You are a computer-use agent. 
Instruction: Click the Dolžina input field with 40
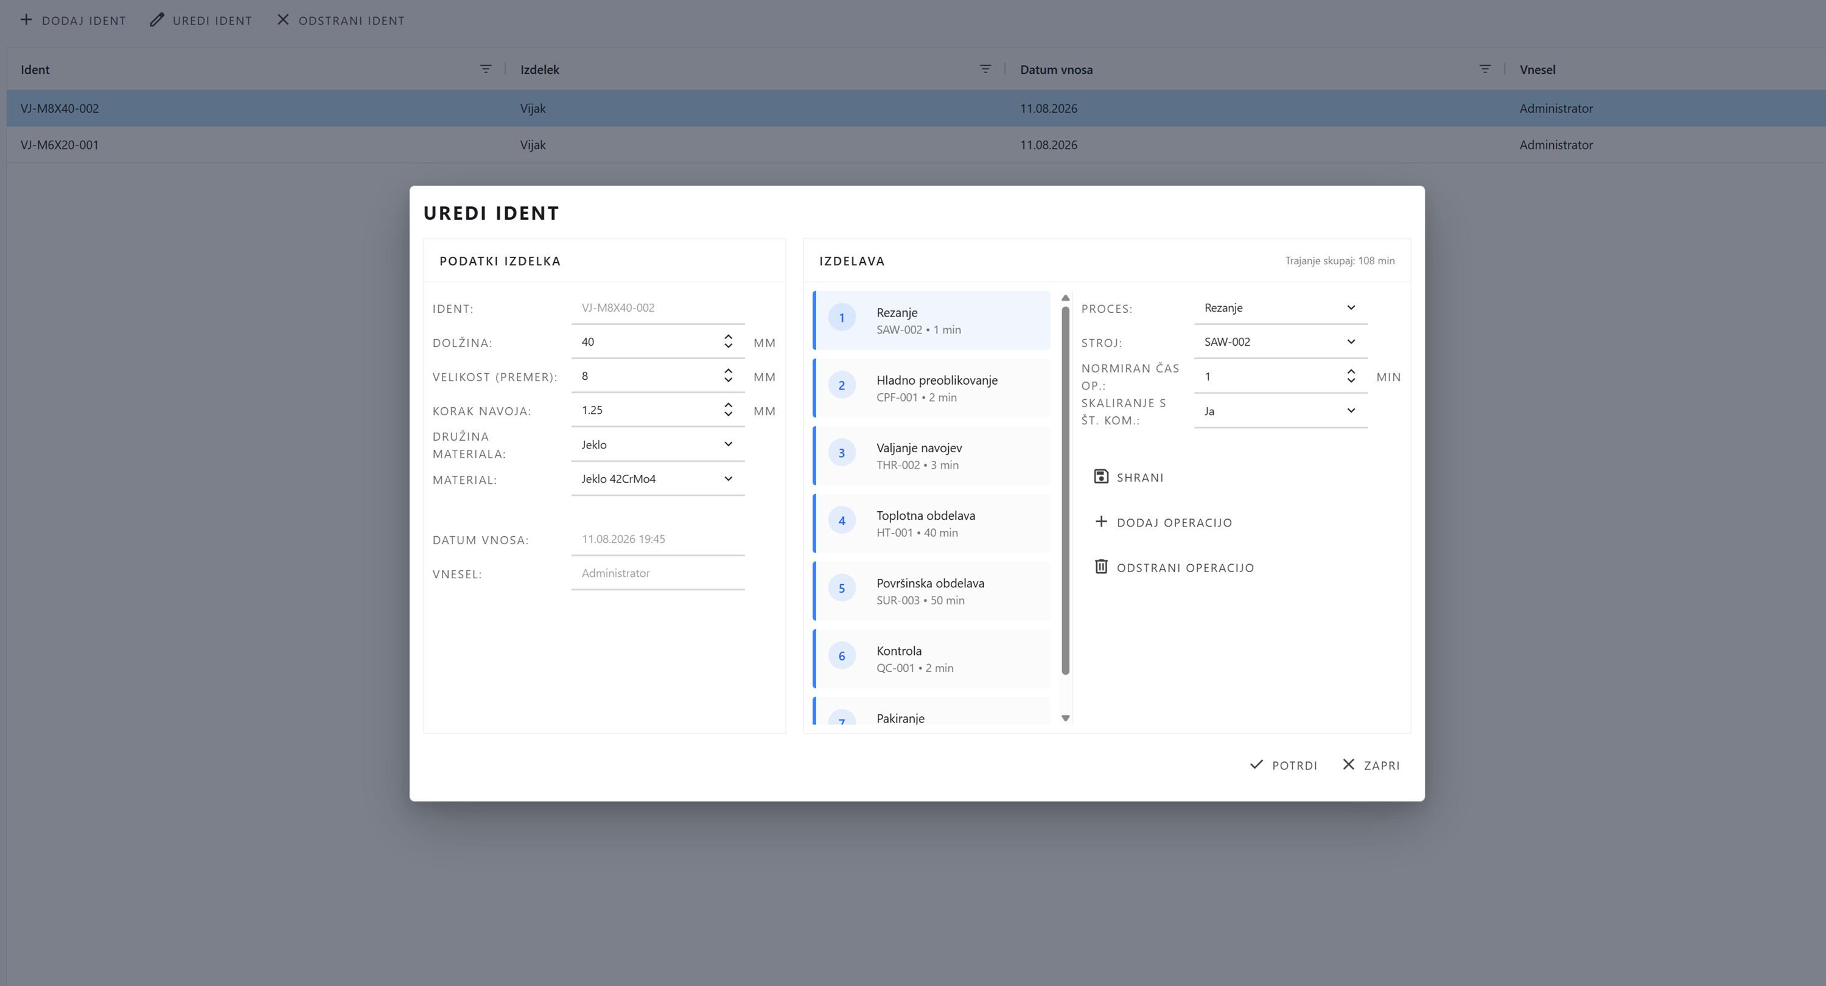[658, 341]
